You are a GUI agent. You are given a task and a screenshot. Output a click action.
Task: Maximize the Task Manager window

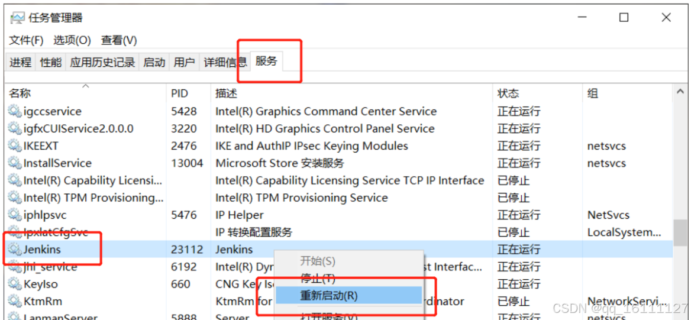point(624,18)
